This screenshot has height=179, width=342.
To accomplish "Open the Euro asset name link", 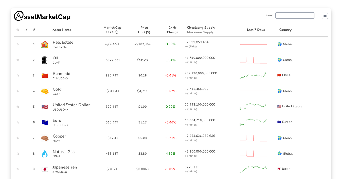I will tap(57, 120).
